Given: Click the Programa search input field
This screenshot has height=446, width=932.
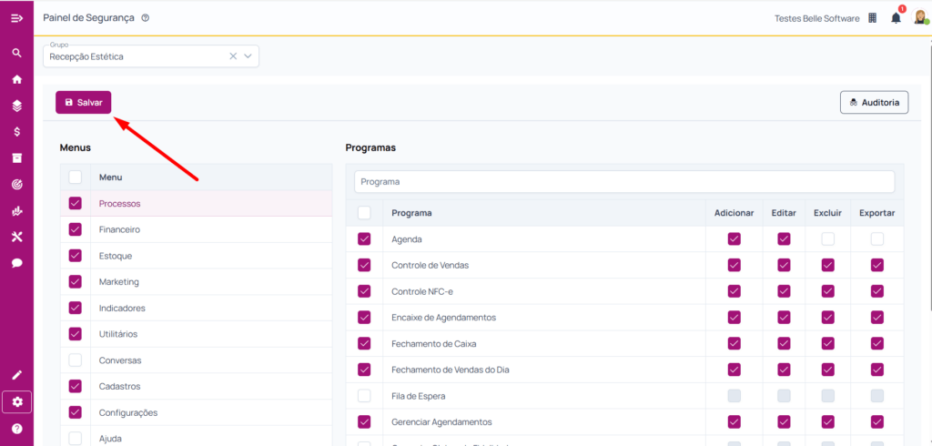Looking at the screenshot, I should (x=624, y=182).
